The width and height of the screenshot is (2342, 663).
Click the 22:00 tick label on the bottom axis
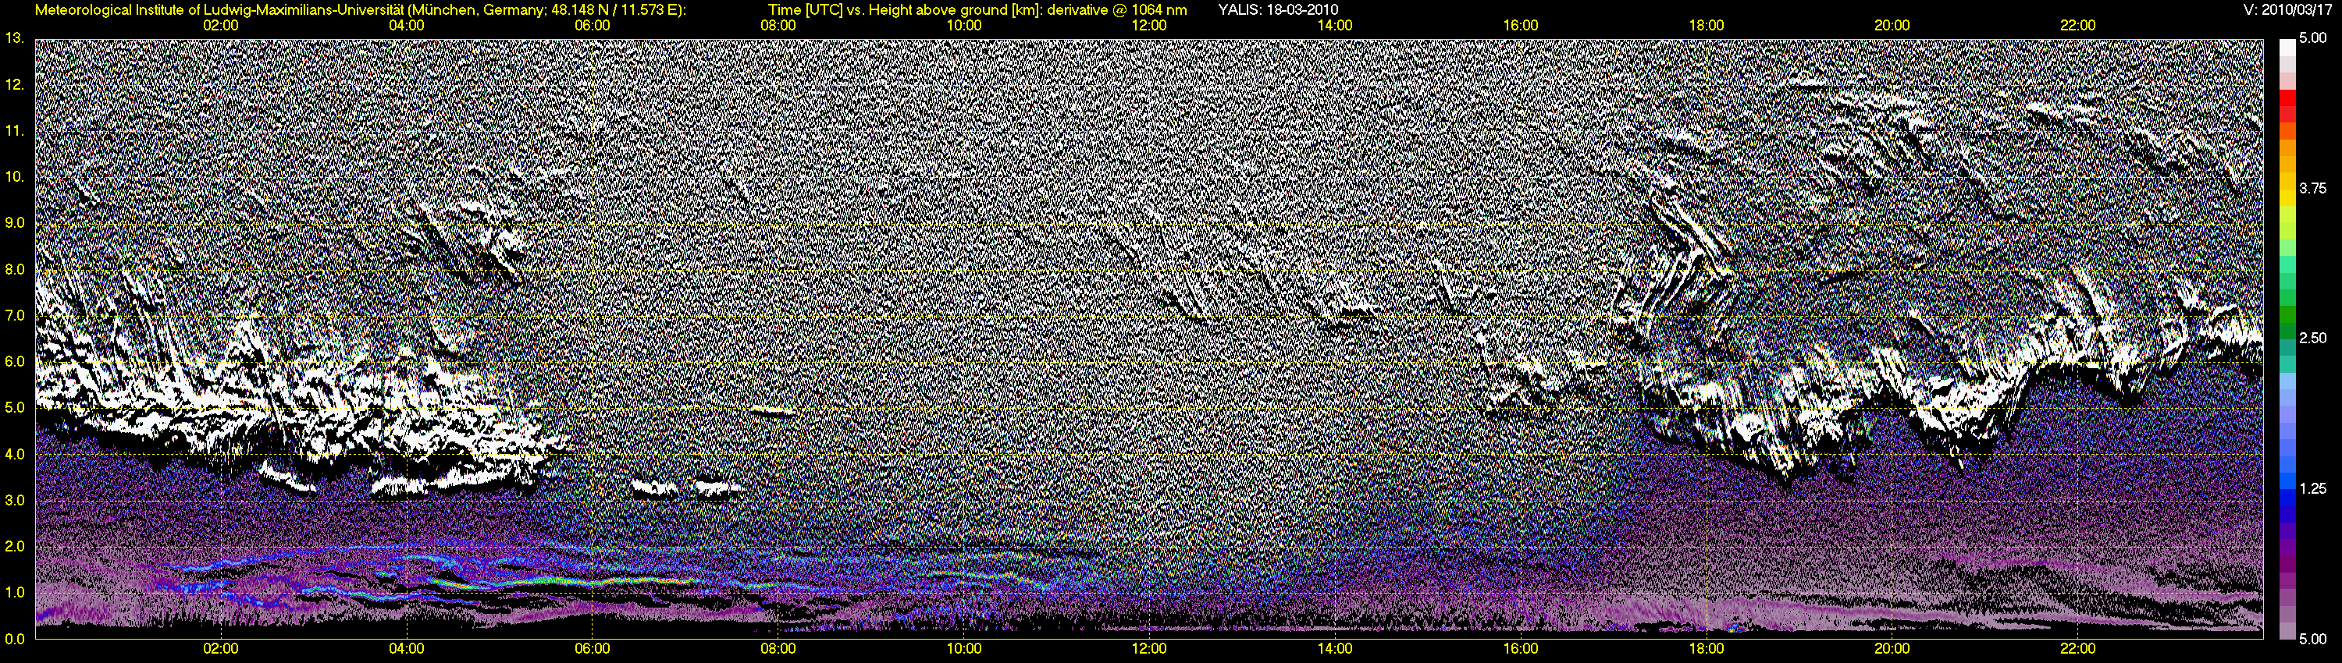(x=2077, y=648)
